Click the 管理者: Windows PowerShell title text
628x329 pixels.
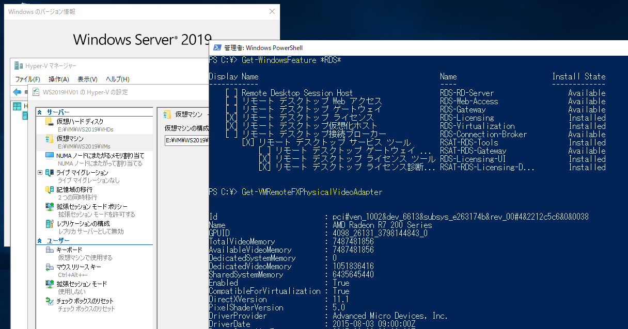coord(263,48)
